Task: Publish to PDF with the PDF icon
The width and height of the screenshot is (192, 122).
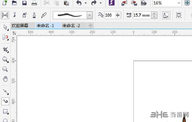Action: coord(144,3)
